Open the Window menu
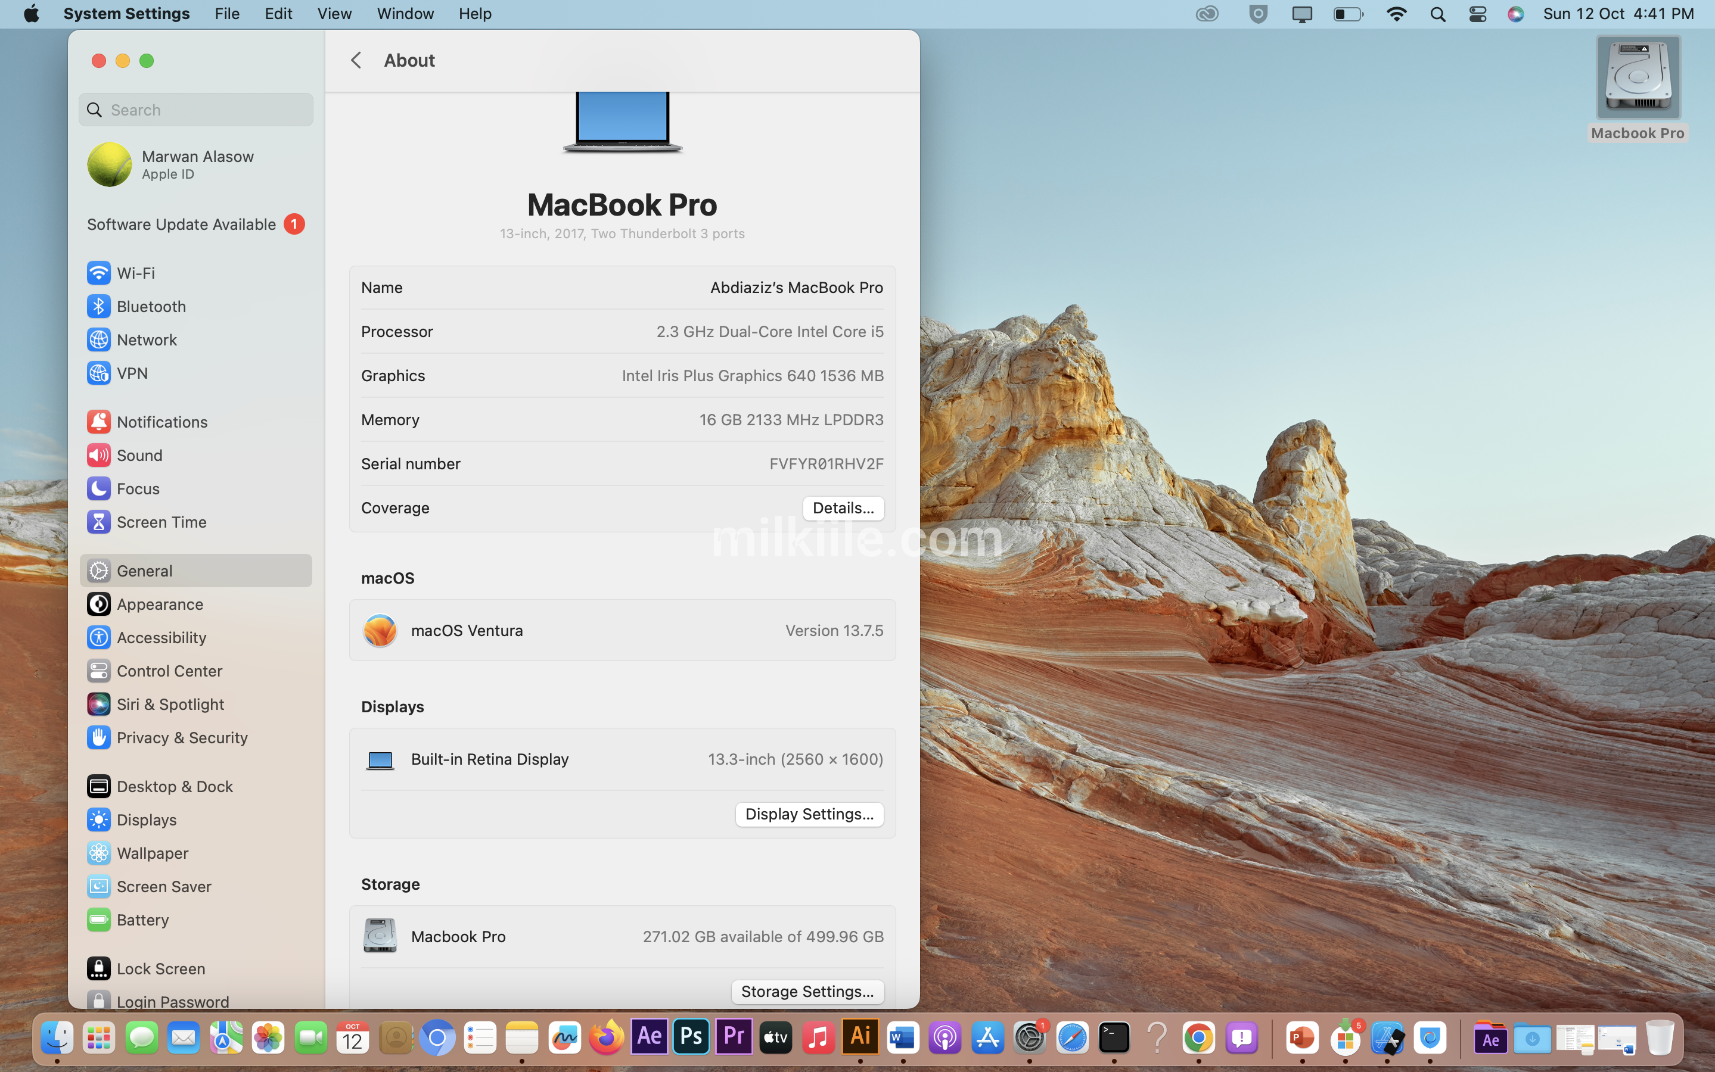Image resolution: width=1715 pixels, height=1072 pixels. 405,14
